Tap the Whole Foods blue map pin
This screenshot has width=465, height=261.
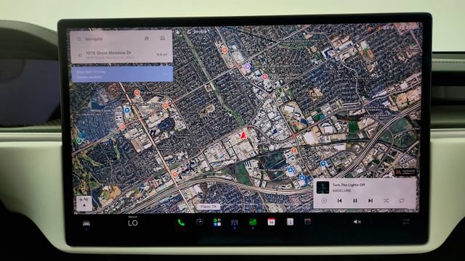point(127,110)
